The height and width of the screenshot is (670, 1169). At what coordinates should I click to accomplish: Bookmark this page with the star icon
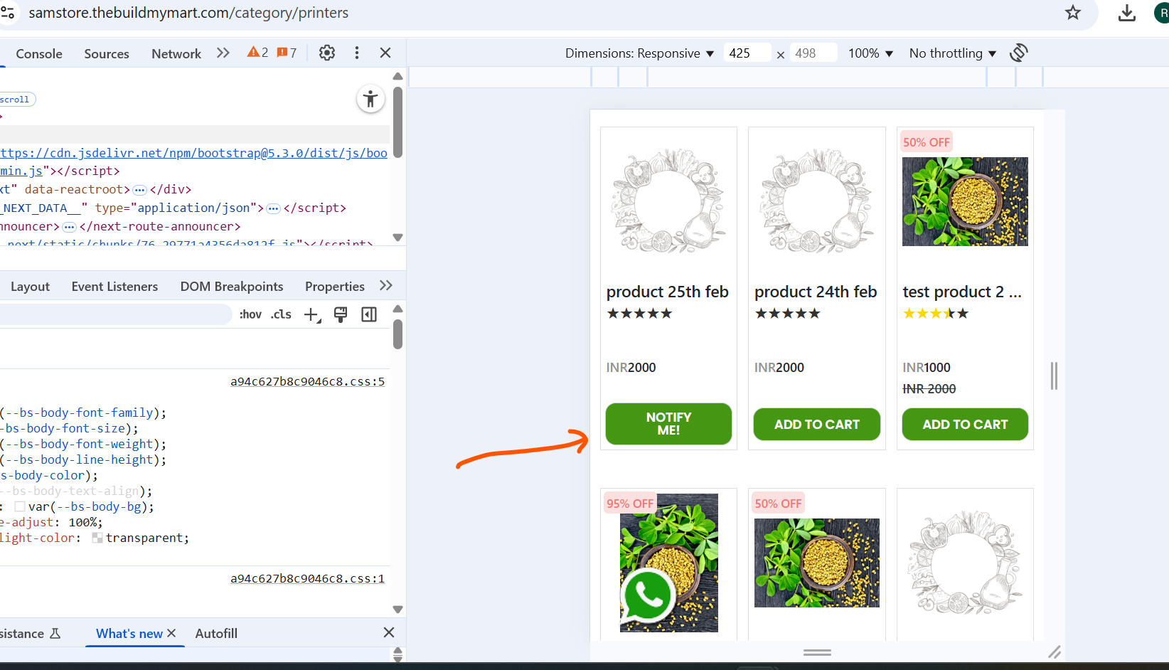tap(1073, 13)
